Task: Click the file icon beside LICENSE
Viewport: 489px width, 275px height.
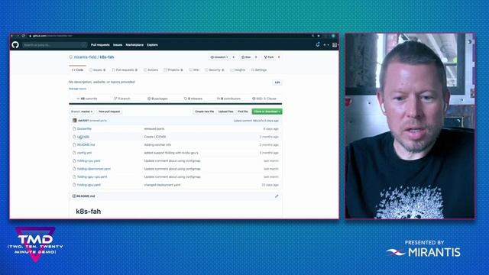Action: tap(74, 137)
